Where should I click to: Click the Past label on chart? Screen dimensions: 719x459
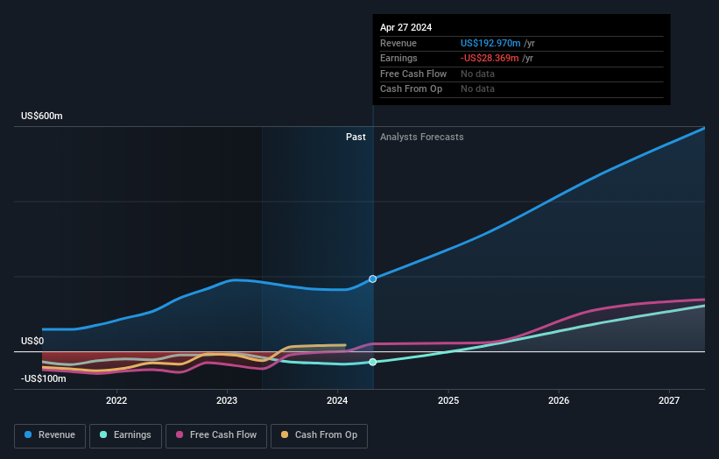(356, 137)
